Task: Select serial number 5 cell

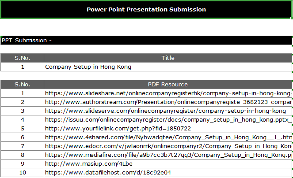Action: coord(22,129)
